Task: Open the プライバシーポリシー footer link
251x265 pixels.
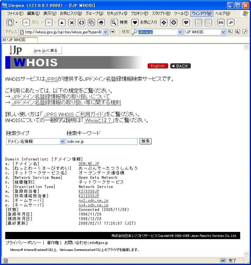Action: (23, 243)
